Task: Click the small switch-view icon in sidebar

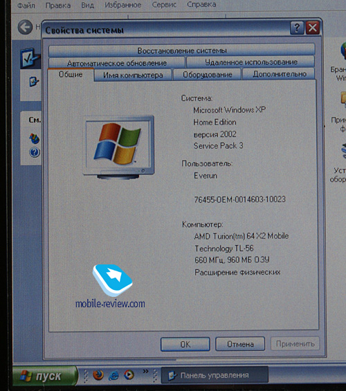Action: (34, 81)
